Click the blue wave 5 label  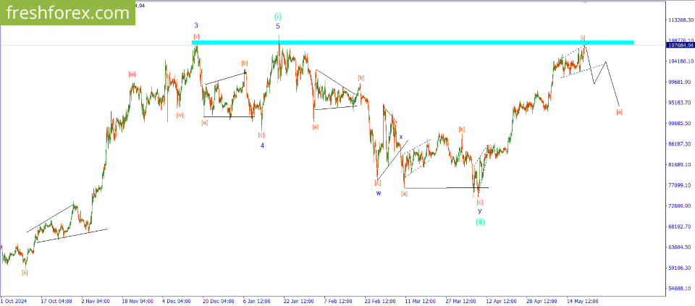[x=278, y=27]
